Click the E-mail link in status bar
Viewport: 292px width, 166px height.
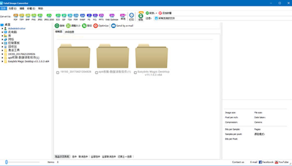point(254,162)
